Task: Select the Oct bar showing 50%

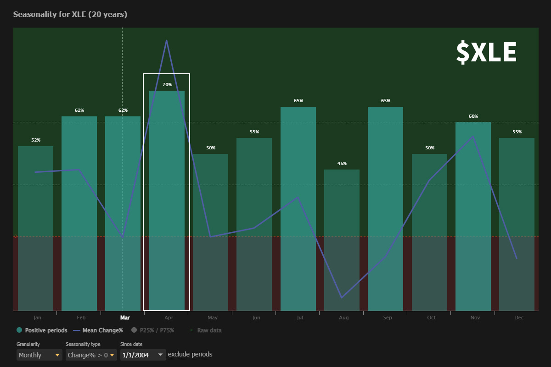Action: point(429,232)
